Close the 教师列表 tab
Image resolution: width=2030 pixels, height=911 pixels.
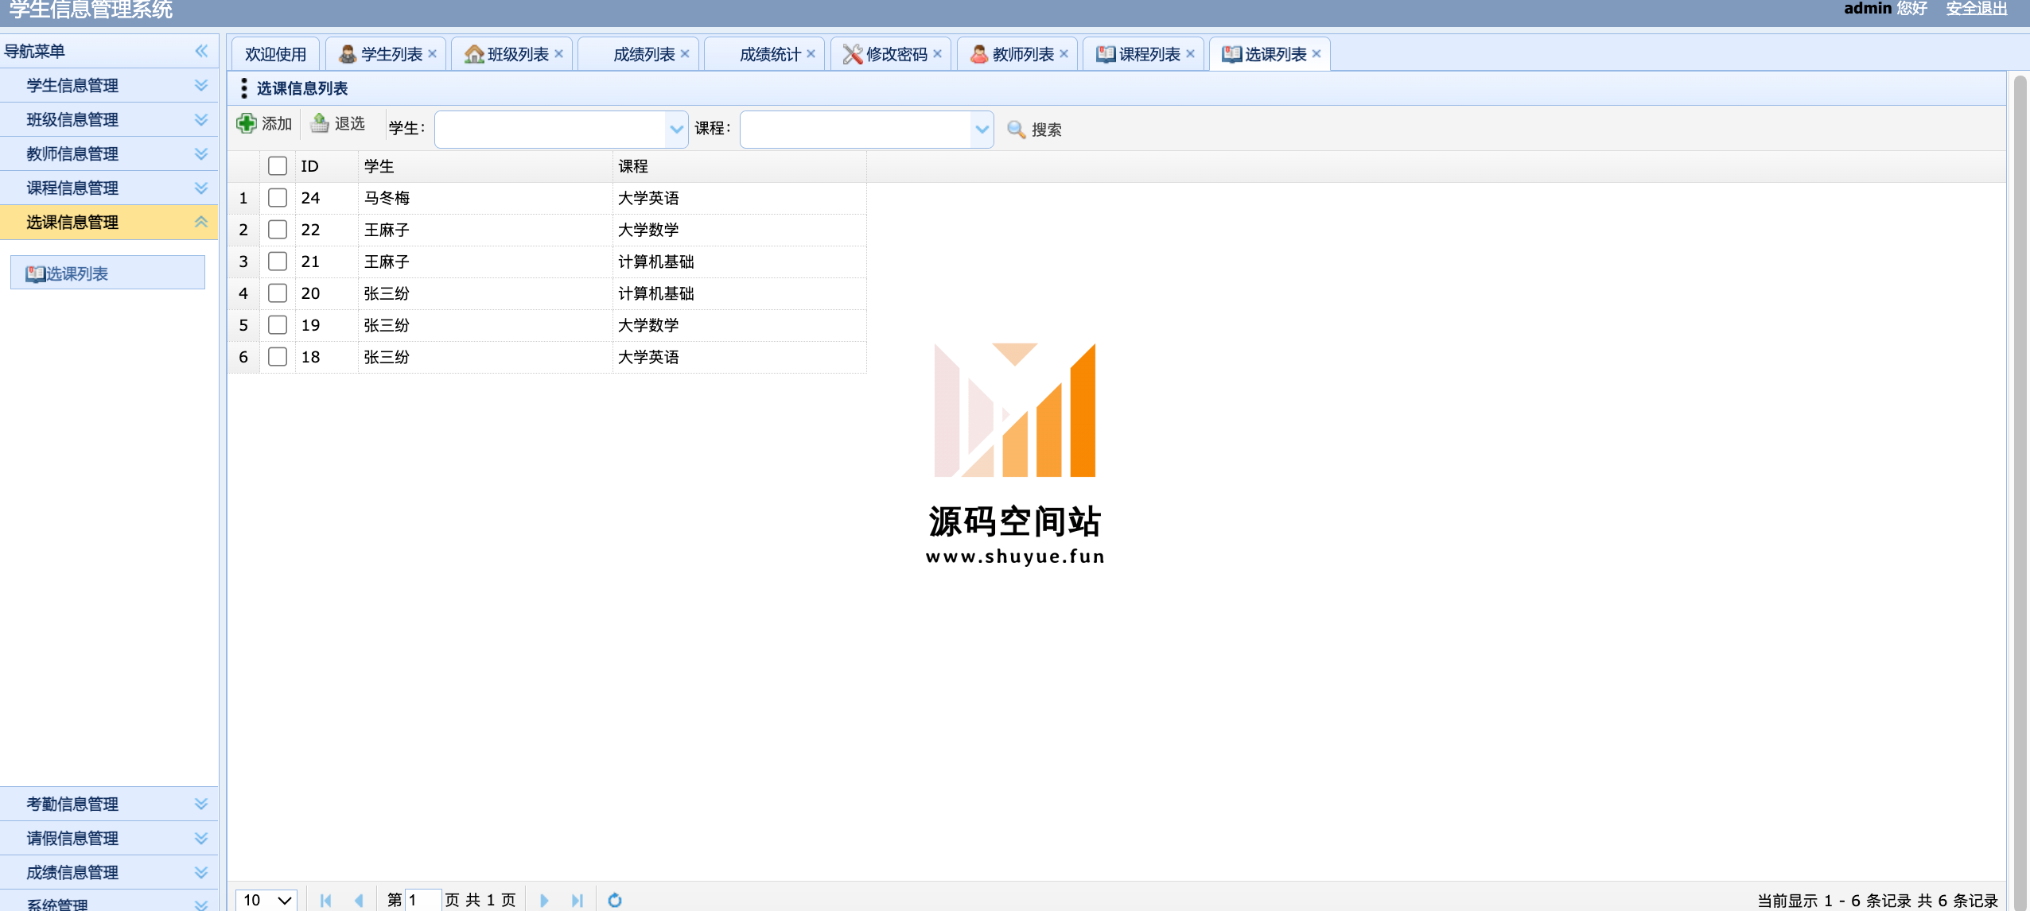pyautogui.click(x=1064, y=53)
